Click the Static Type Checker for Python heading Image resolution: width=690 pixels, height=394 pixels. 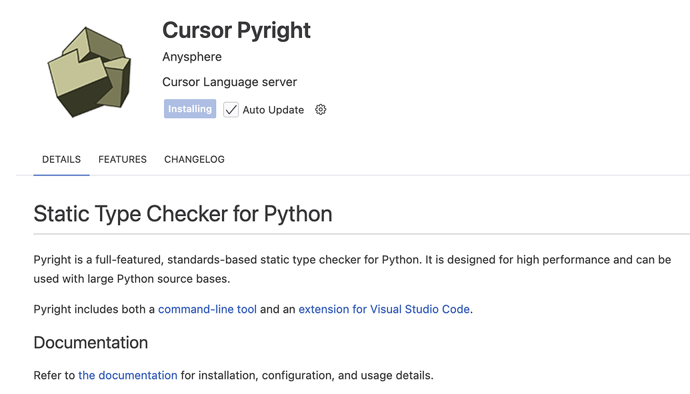click(183, 214)
